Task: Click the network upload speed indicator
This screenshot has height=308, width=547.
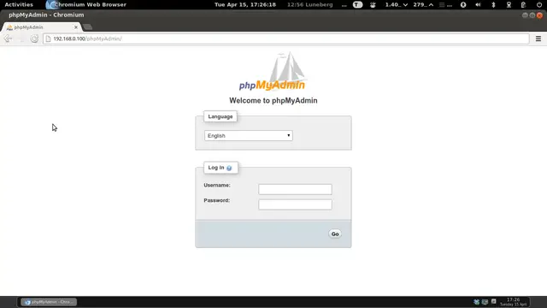Action: tap(423, 4)
